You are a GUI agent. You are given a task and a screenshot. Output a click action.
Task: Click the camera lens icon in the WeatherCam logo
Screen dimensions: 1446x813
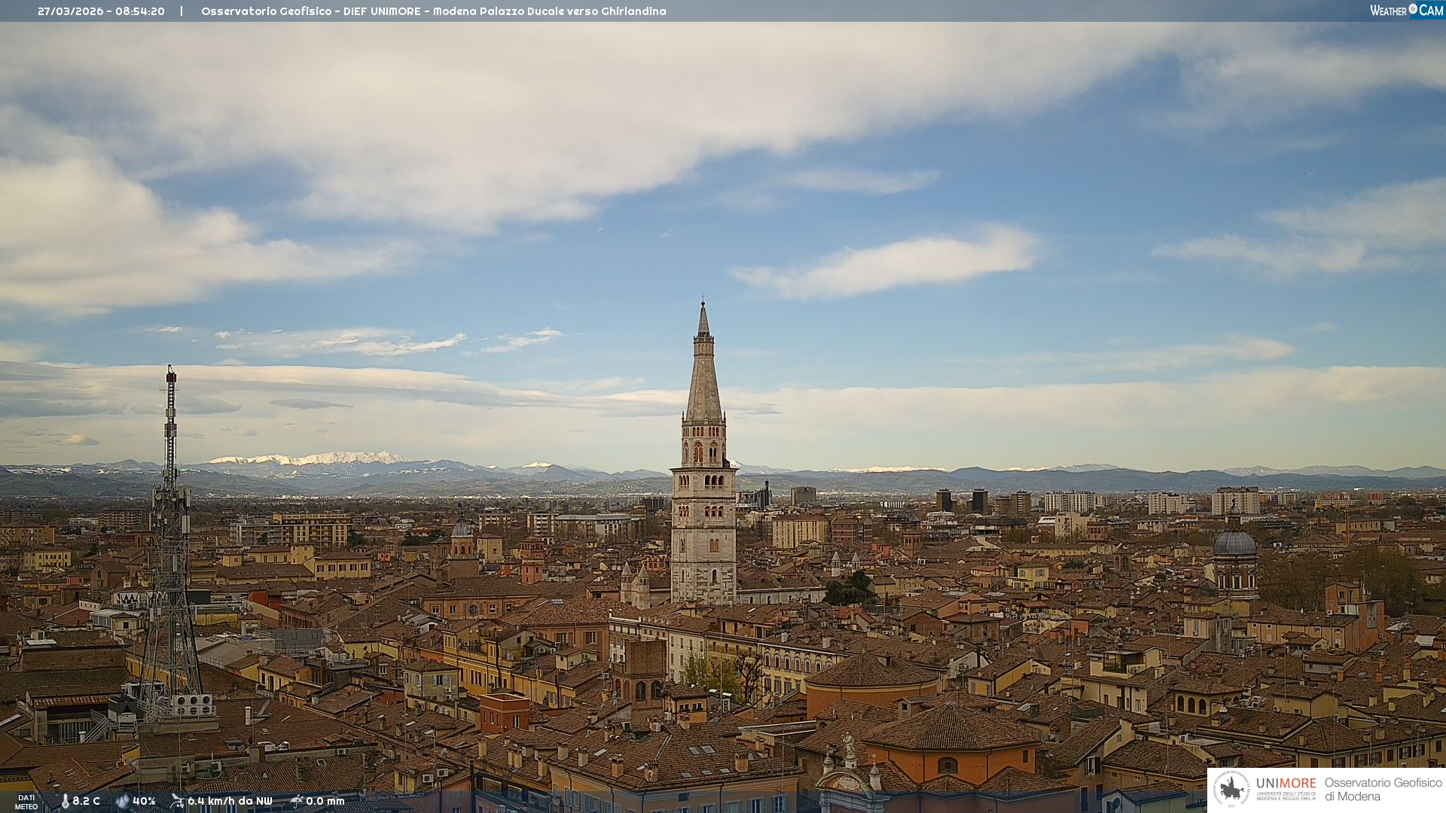(x=1413, y=9)
